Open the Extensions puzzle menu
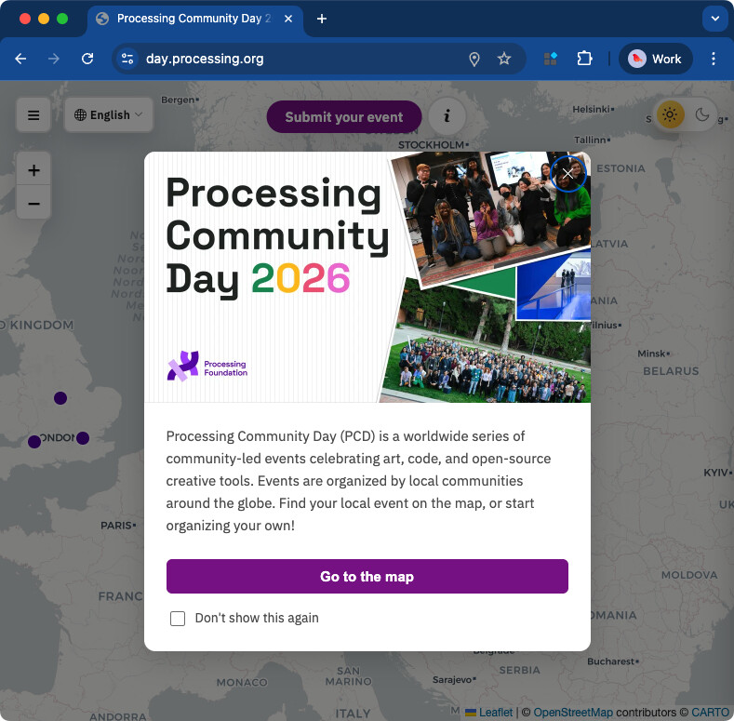734x721 pixels. pos(584,59)
